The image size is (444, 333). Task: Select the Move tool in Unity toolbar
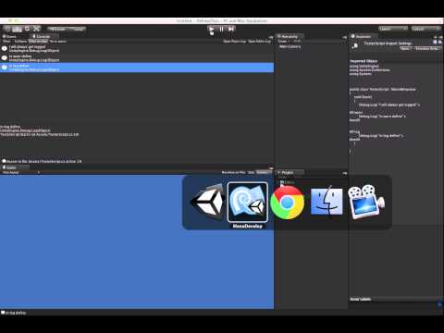18,29
